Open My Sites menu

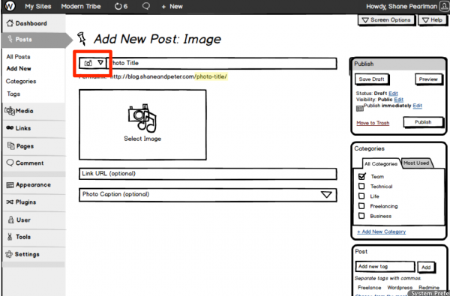38,6
